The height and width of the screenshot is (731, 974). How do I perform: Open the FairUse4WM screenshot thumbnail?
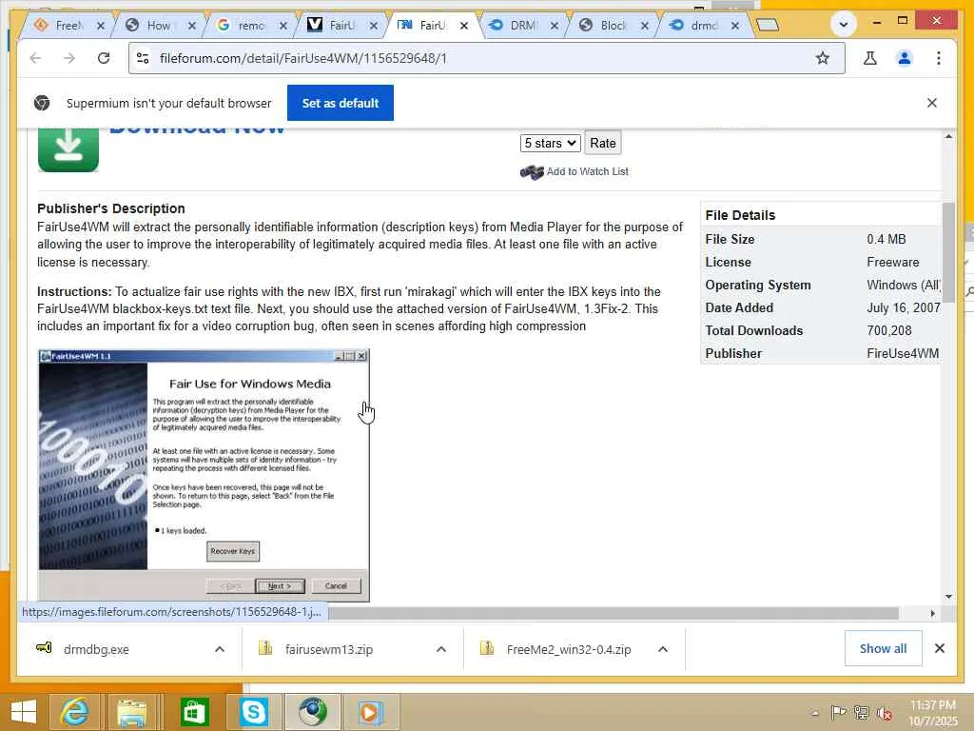204,476
